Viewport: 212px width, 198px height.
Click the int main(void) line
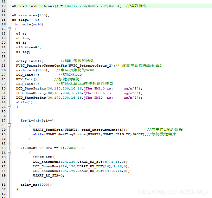point(28,24)
